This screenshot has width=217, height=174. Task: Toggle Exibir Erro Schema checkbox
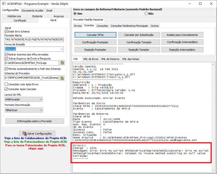tap(6, 32)
